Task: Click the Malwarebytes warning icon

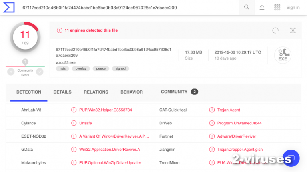Action: pos(74,162)
